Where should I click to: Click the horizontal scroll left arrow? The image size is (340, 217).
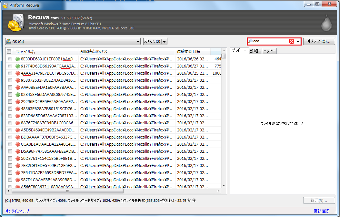[8, 191]
